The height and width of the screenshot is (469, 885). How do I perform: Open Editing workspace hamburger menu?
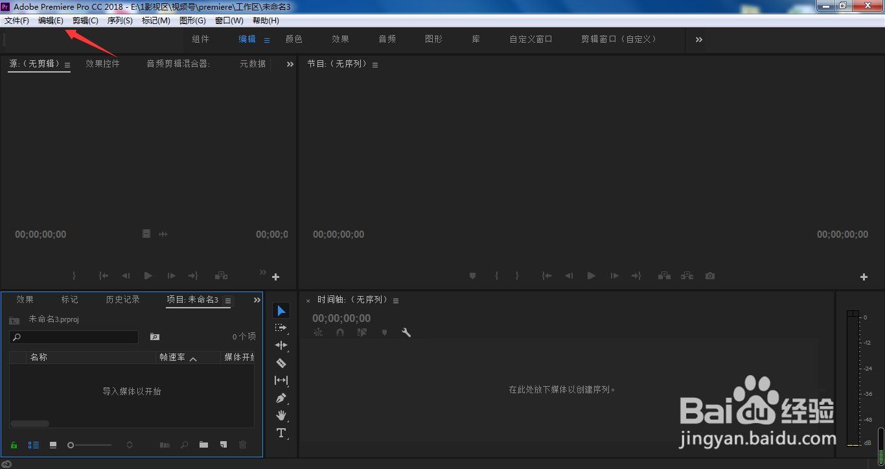click(267, 40)
